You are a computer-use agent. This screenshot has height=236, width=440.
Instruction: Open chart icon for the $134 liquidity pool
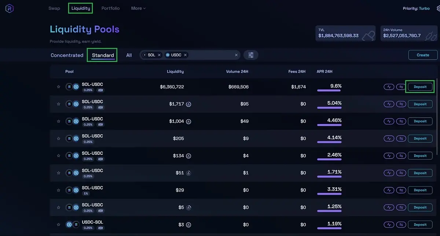[x=389, y=156]
